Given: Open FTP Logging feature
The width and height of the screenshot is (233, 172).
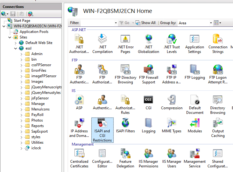Looking at the screenshot, I should [x=195, y=72].
